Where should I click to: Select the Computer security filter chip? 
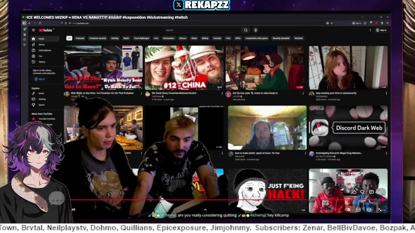point(98,38)
